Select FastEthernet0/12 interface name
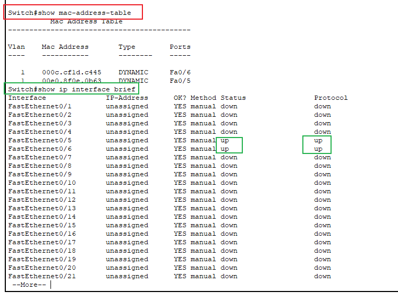Viewport: 398px width, 300px height. tap(42, 200)
